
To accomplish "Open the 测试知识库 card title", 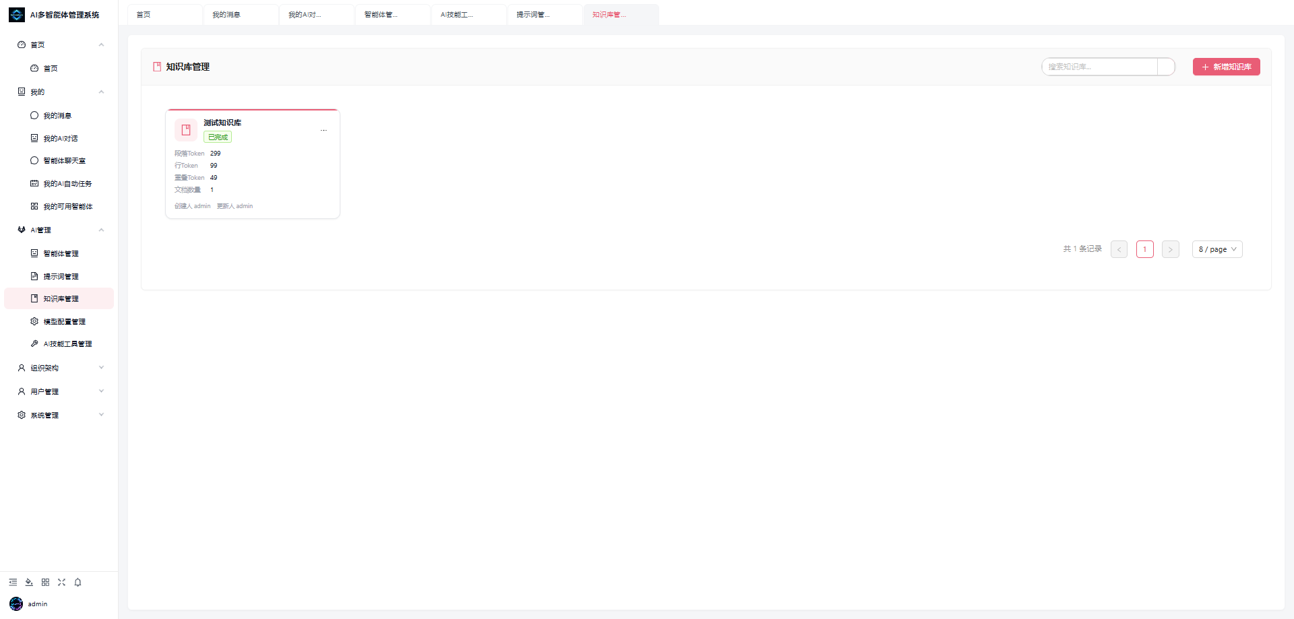I will point(222,123).
